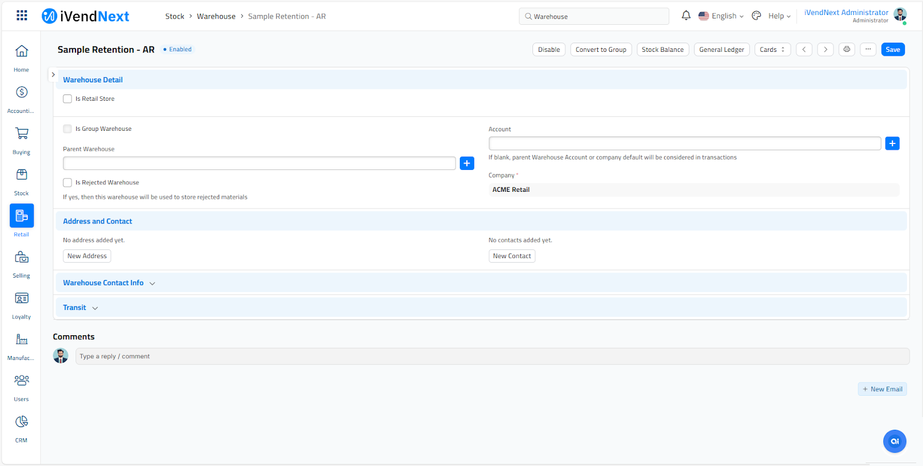Click the print icon button
The height and width of the screenshot is (466, 923).
pos(846,50)
